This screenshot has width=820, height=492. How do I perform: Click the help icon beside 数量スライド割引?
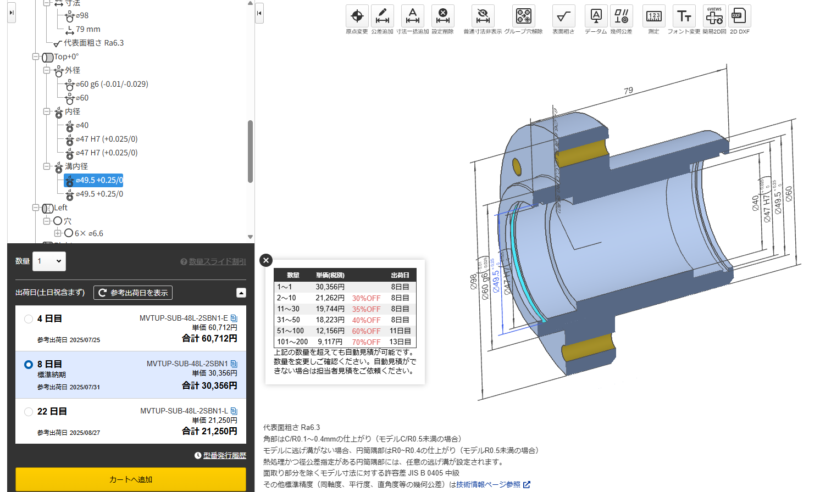[184, 262]
